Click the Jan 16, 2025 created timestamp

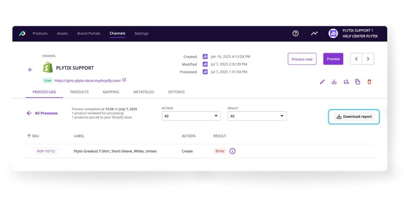click(230, 56)
